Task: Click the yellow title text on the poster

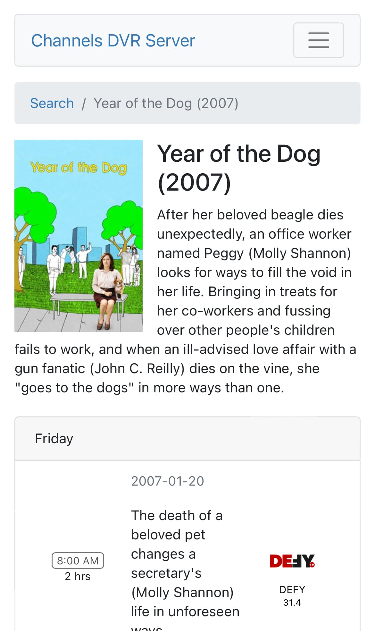Action: tap(79, 167)
